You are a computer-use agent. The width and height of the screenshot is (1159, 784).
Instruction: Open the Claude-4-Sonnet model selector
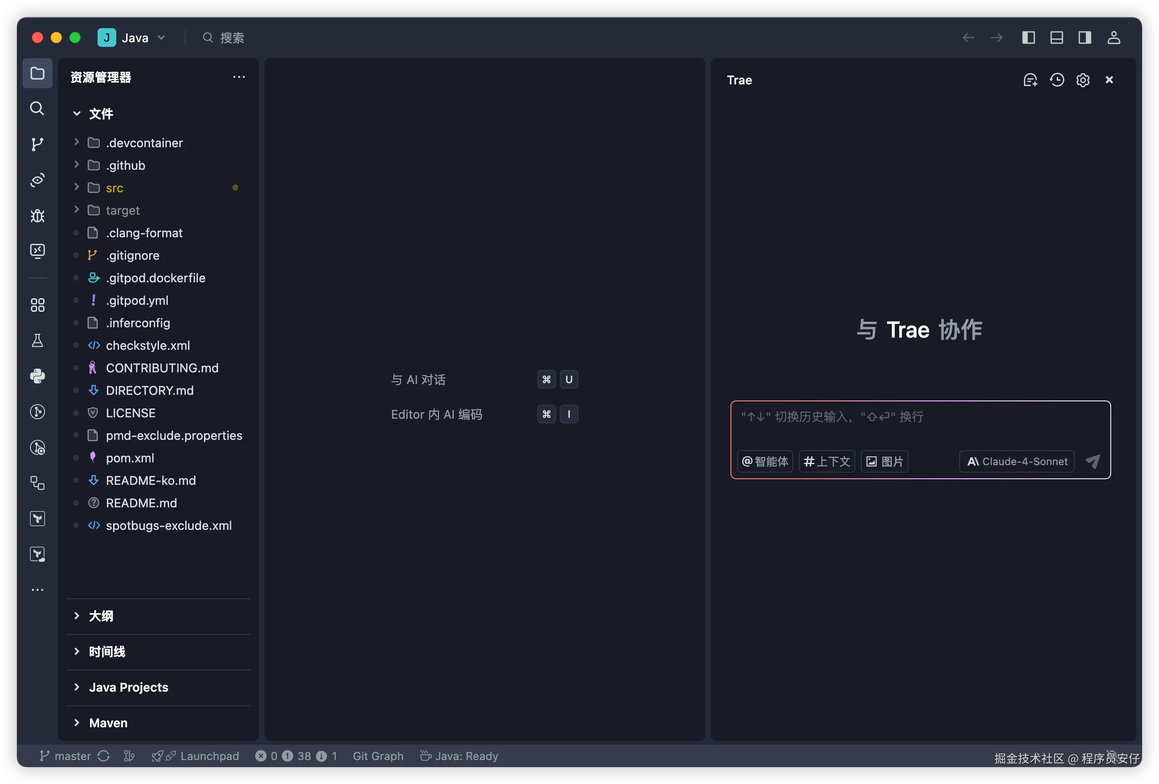(1017, 461)
